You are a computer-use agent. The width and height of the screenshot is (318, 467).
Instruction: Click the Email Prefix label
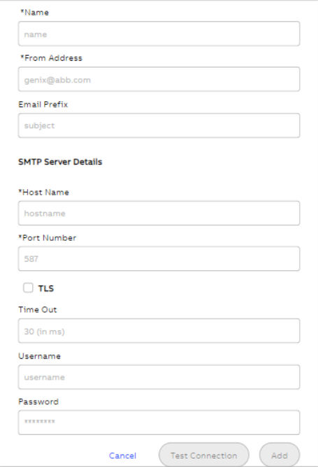click(43, 105)
